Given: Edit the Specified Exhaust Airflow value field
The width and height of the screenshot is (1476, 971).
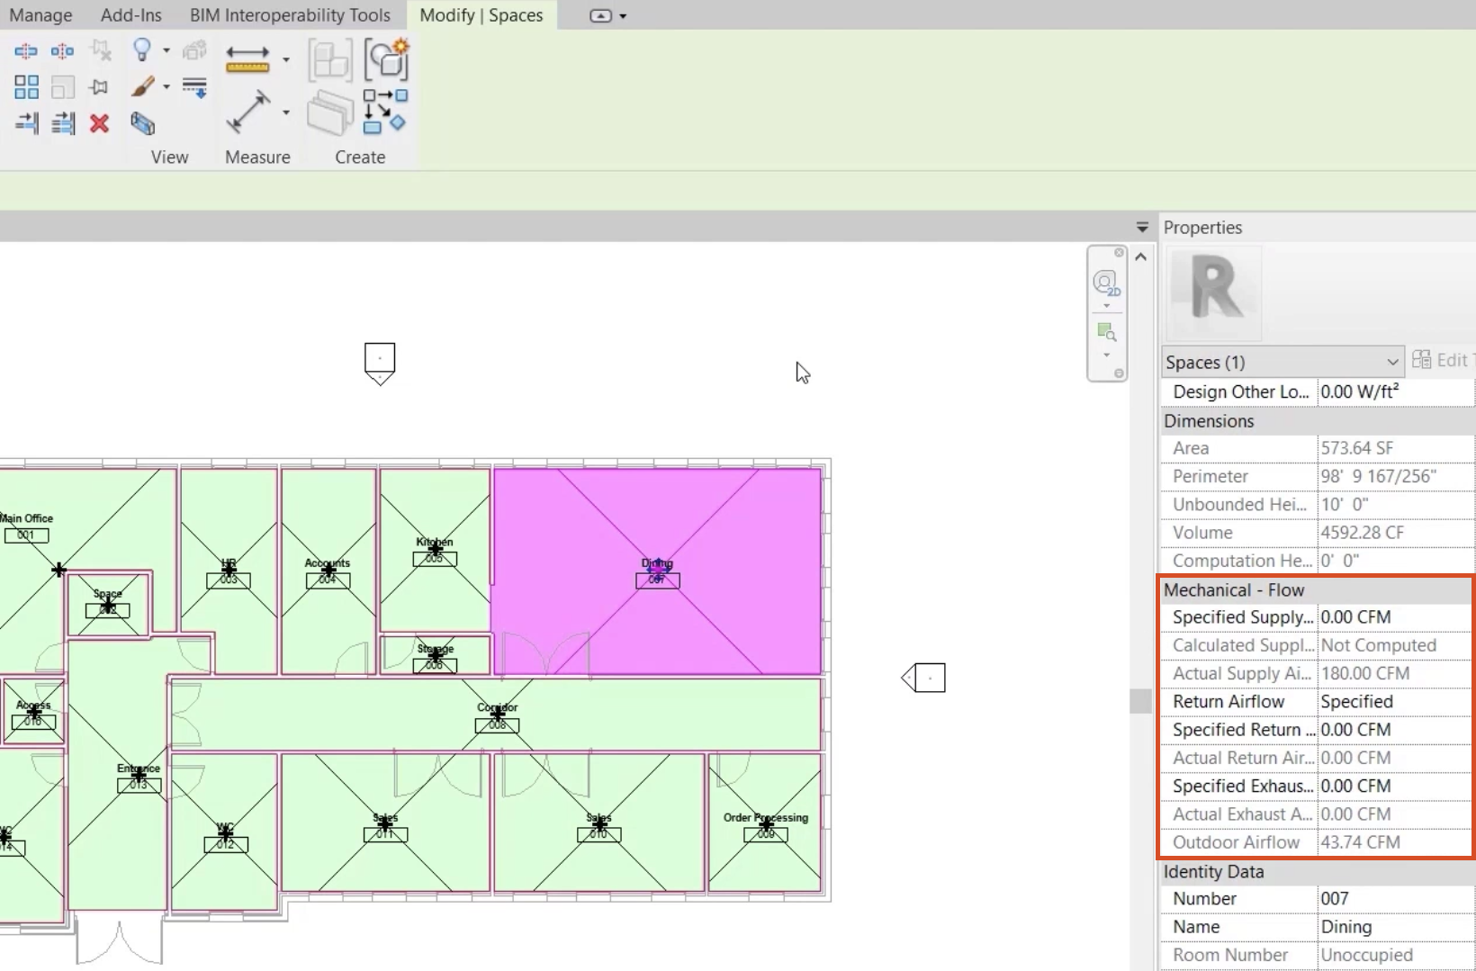Looking at the screenshot, I should point(1396,787).
